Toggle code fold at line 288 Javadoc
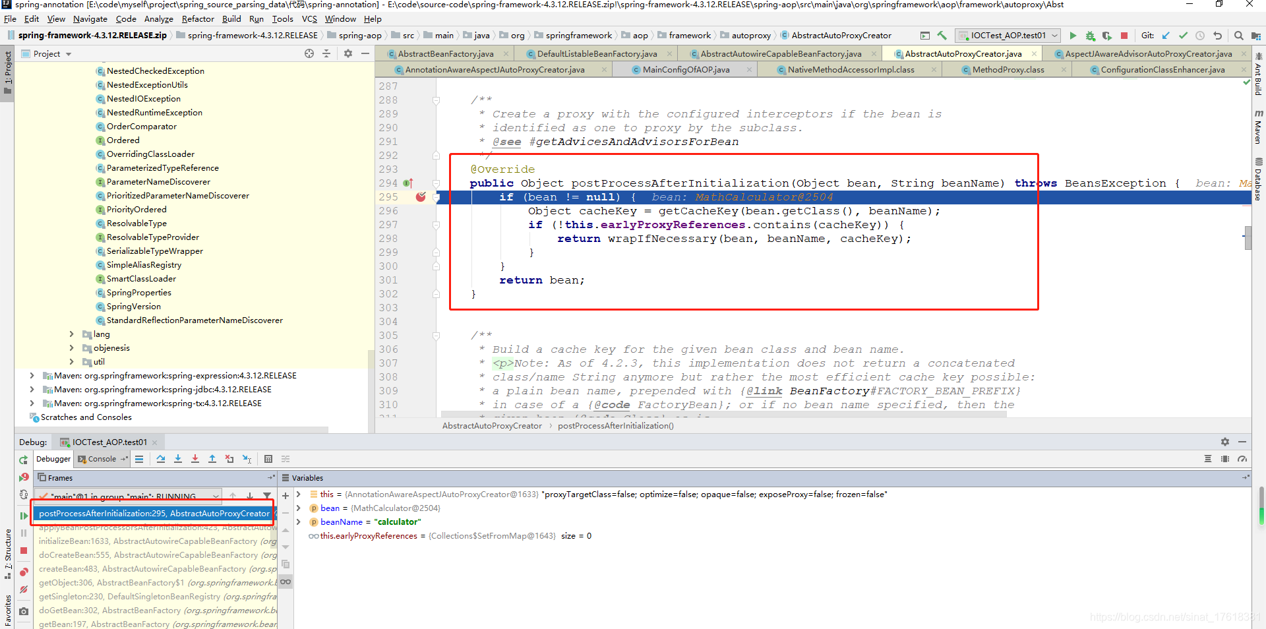The width and height of the screenshot is (1266, 629). point(436,100)
